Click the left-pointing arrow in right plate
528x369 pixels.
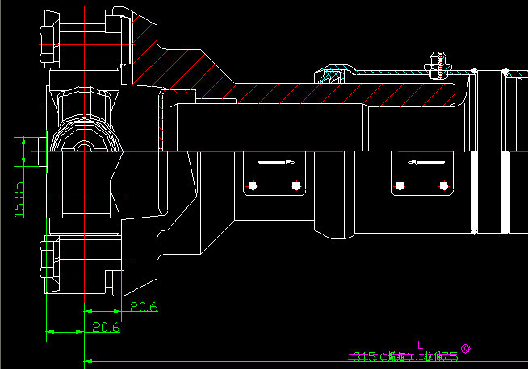[x=428, y=163]
